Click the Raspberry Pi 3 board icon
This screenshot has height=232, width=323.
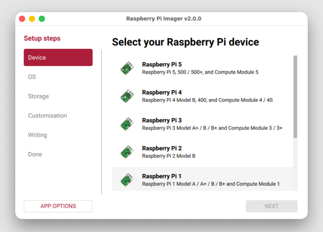[127, 124]
